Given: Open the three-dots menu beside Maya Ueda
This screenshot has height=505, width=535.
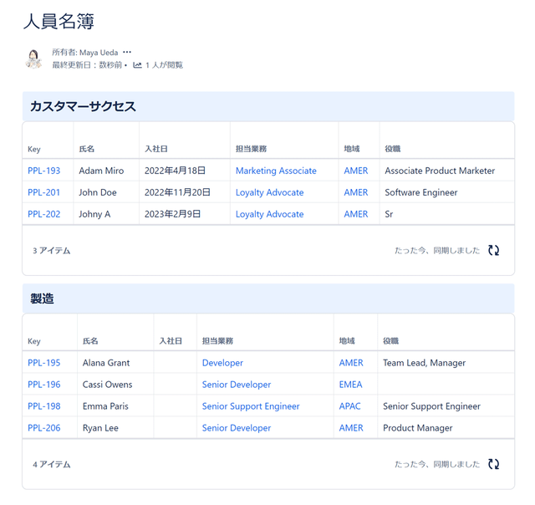Looking at the screenshot, I should [127, 52].
